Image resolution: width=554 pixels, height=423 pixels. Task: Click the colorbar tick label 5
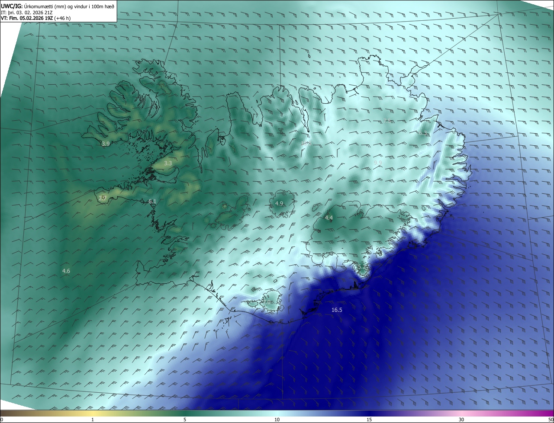185,420
